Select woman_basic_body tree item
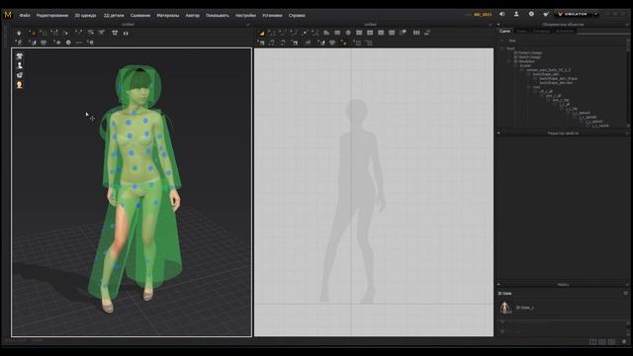633x356 pixels. (548, 70)
